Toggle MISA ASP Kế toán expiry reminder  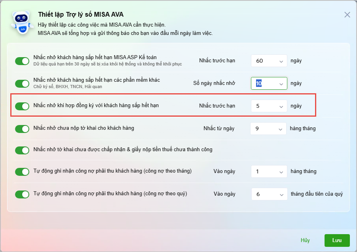[x=22, y=61]
